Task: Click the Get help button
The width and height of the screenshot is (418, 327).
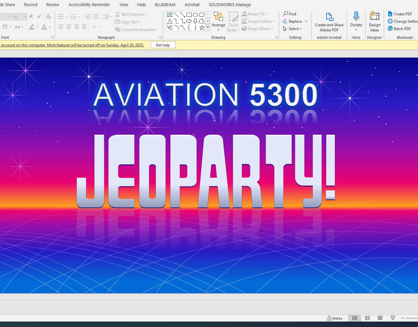Action: (x=163, y=45)
